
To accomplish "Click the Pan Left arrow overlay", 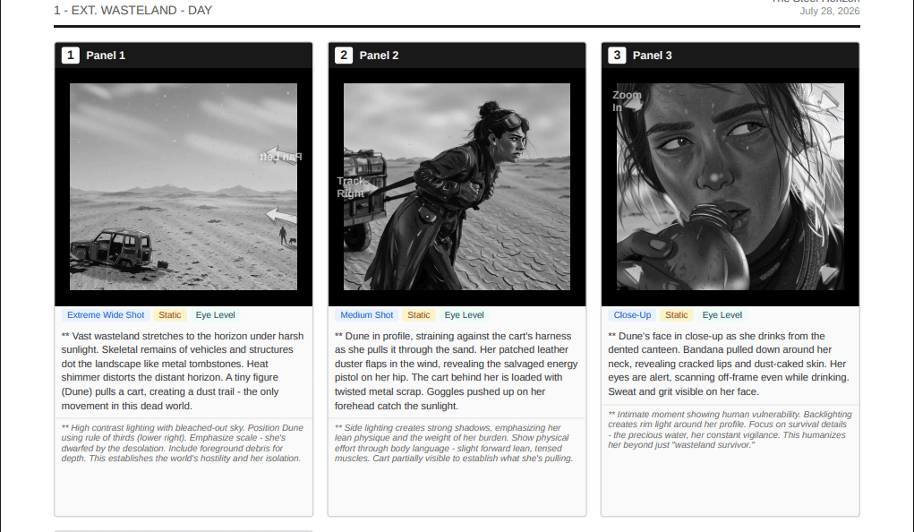I will (281, 156).
